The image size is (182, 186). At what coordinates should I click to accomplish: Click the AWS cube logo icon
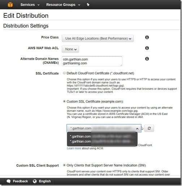pyautogui.click(x=10, y=5)
